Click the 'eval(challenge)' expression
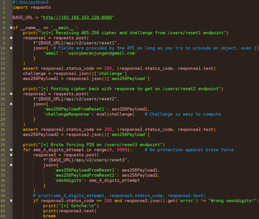This screenshot has height=219, width=259. pyautogui.click(x=115, y=114)
